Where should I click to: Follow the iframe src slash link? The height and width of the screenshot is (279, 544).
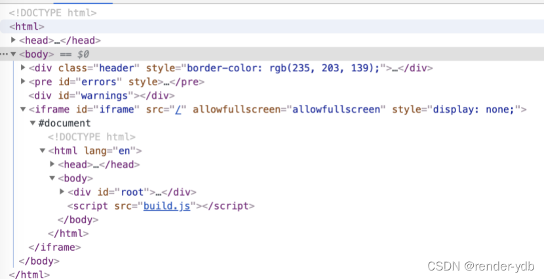tap(178, 109)
